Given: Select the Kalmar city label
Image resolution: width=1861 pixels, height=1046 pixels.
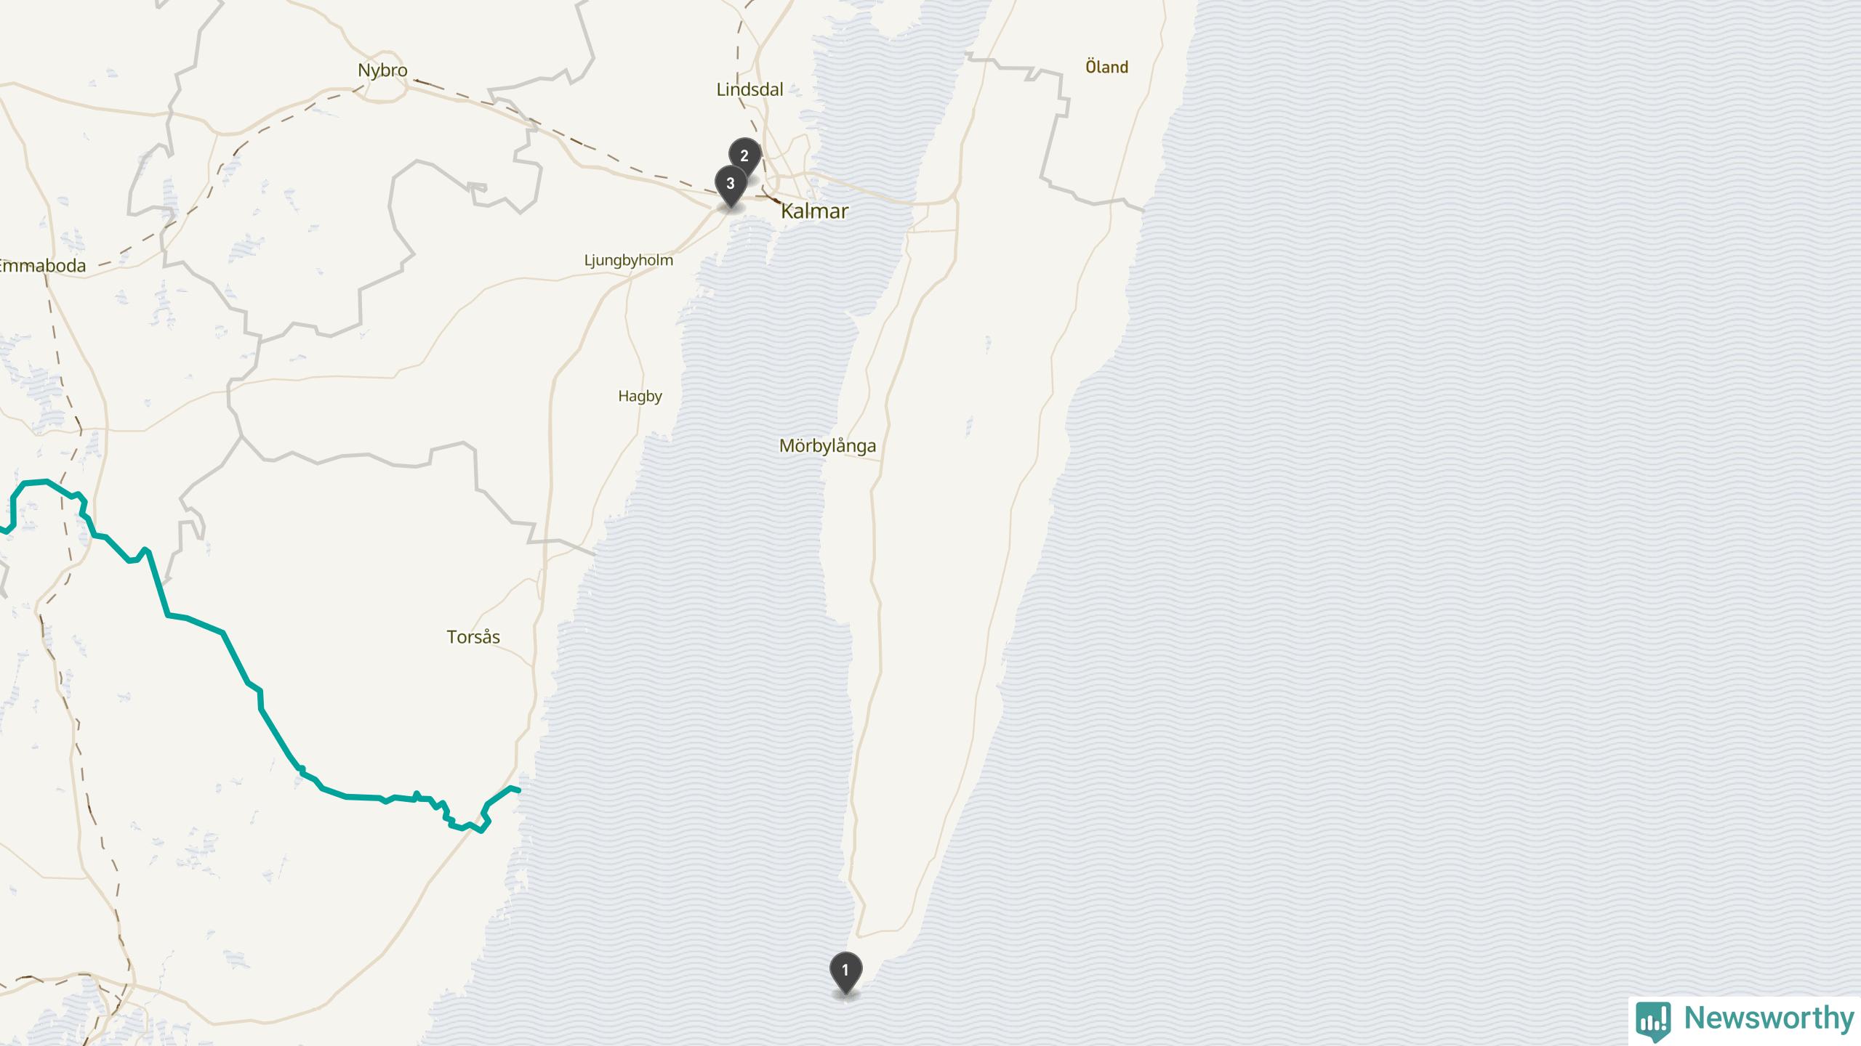Looking at the screenshot, I should pyautogui.click(x=814, y=211).
